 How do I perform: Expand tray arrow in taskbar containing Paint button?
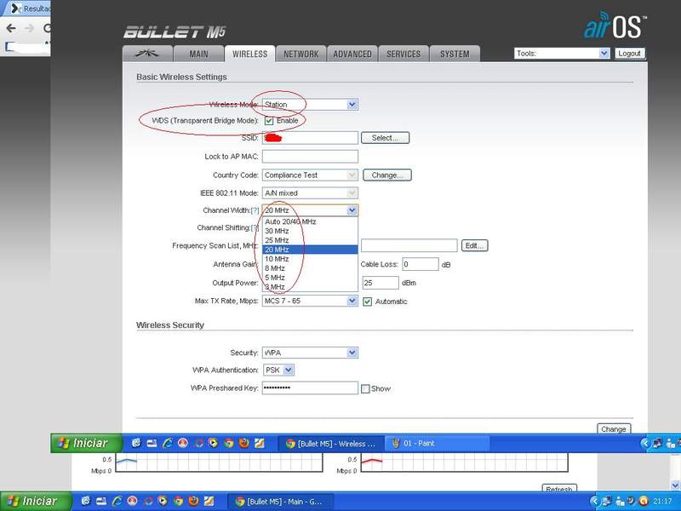click(645, 443)
